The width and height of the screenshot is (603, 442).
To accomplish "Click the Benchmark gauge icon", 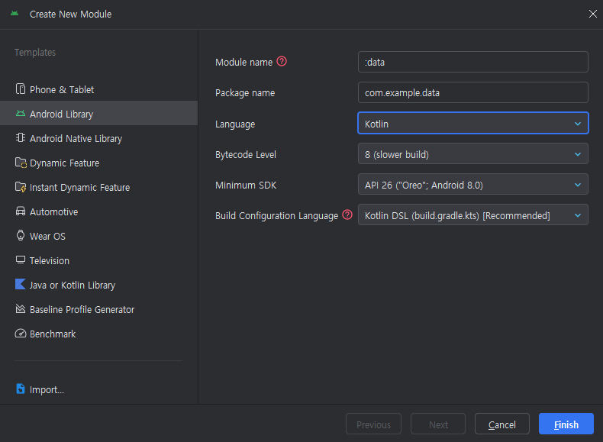I will (x=21, y=333).
